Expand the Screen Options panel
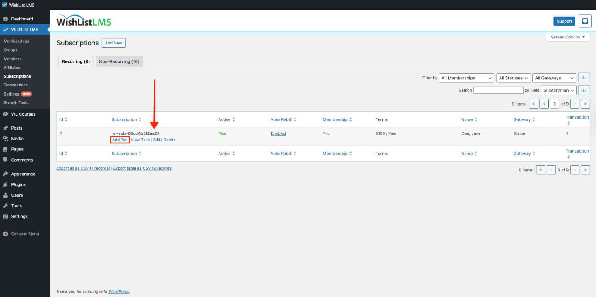This screenshot has height=297, width=596. point(567,37)
